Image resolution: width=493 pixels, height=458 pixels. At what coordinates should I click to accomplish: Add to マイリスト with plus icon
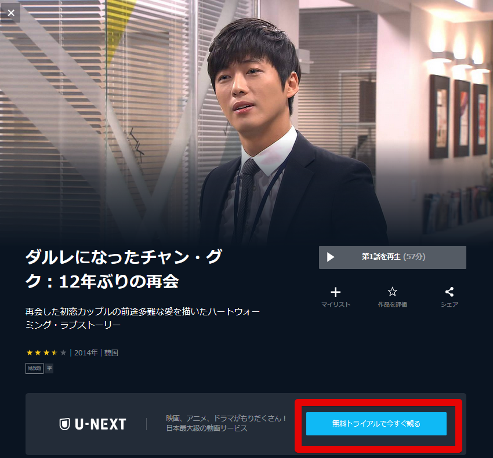pos(335,292)
